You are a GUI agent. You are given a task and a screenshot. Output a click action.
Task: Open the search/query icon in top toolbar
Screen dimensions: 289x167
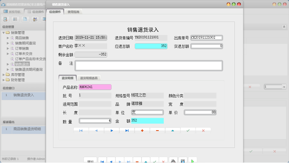pos(5,19)
